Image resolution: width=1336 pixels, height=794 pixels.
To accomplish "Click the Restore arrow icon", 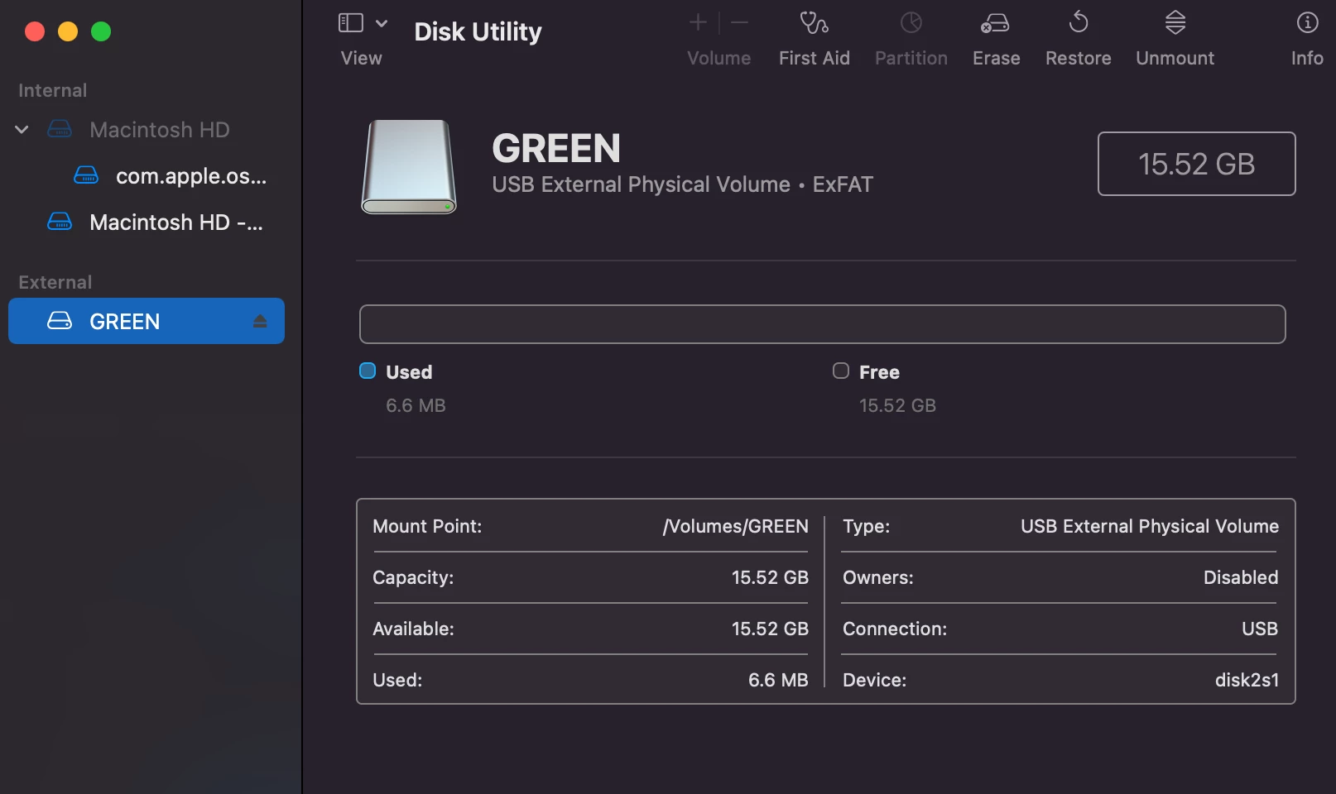I will (1079, 22).
